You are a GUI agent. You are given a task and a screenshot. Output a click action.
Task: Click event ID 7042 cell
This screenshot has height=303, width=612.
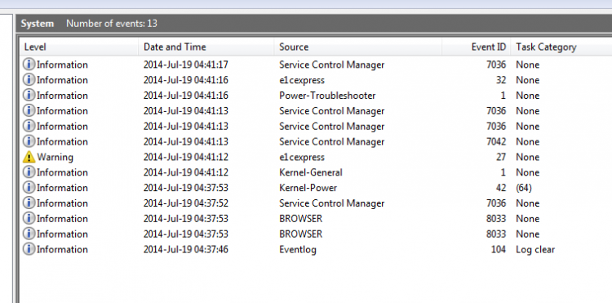(x=496, y=142)
